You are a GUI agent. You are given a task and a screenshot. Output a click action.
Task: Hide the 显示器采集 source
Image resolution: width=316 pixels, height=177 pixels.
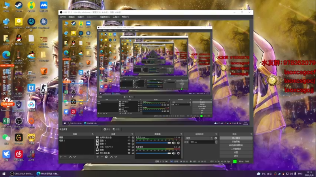click(129, 153)
